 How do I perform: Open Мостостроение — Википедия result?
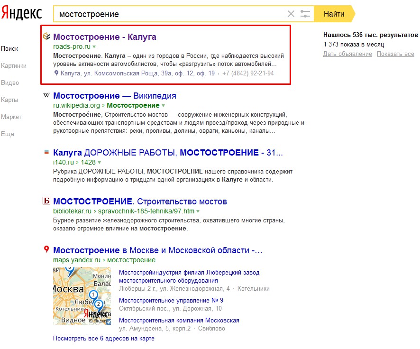coord(115,96)
